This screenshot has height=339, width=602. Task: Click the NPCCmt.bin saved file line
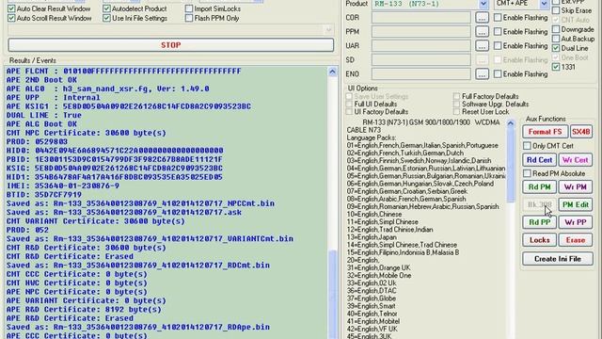pyautogui.click(x=140, y=203)
